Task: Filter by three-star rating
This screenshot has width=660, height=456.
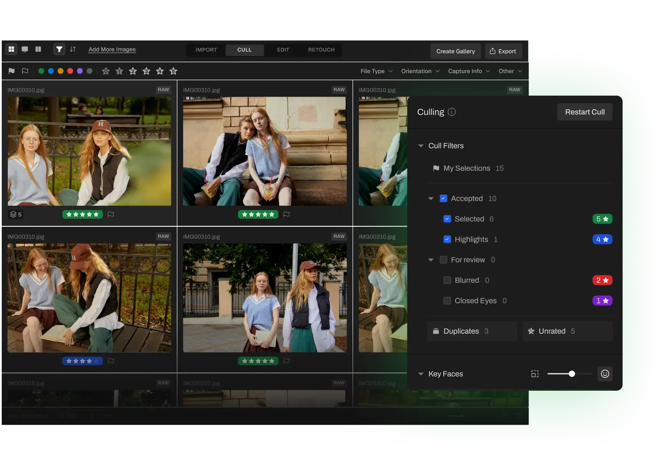Action: pyautogui.click(x=146, y=71)
